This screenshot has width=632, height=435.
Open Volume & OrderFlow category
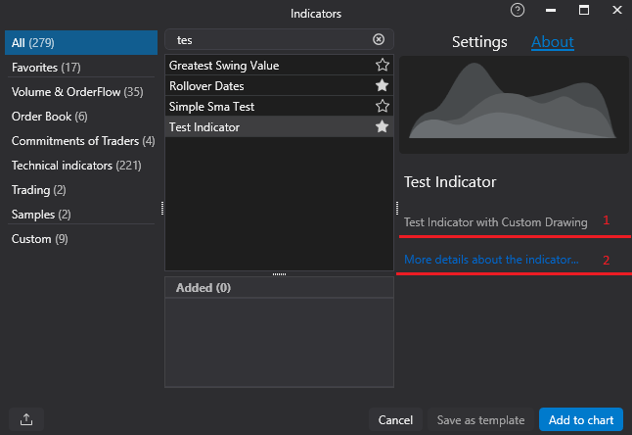click(x=77, y=92)
